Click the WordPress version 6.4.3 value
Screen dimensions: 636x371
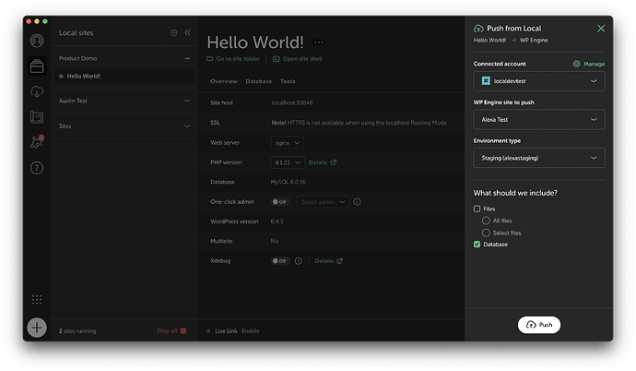(277, 221)
